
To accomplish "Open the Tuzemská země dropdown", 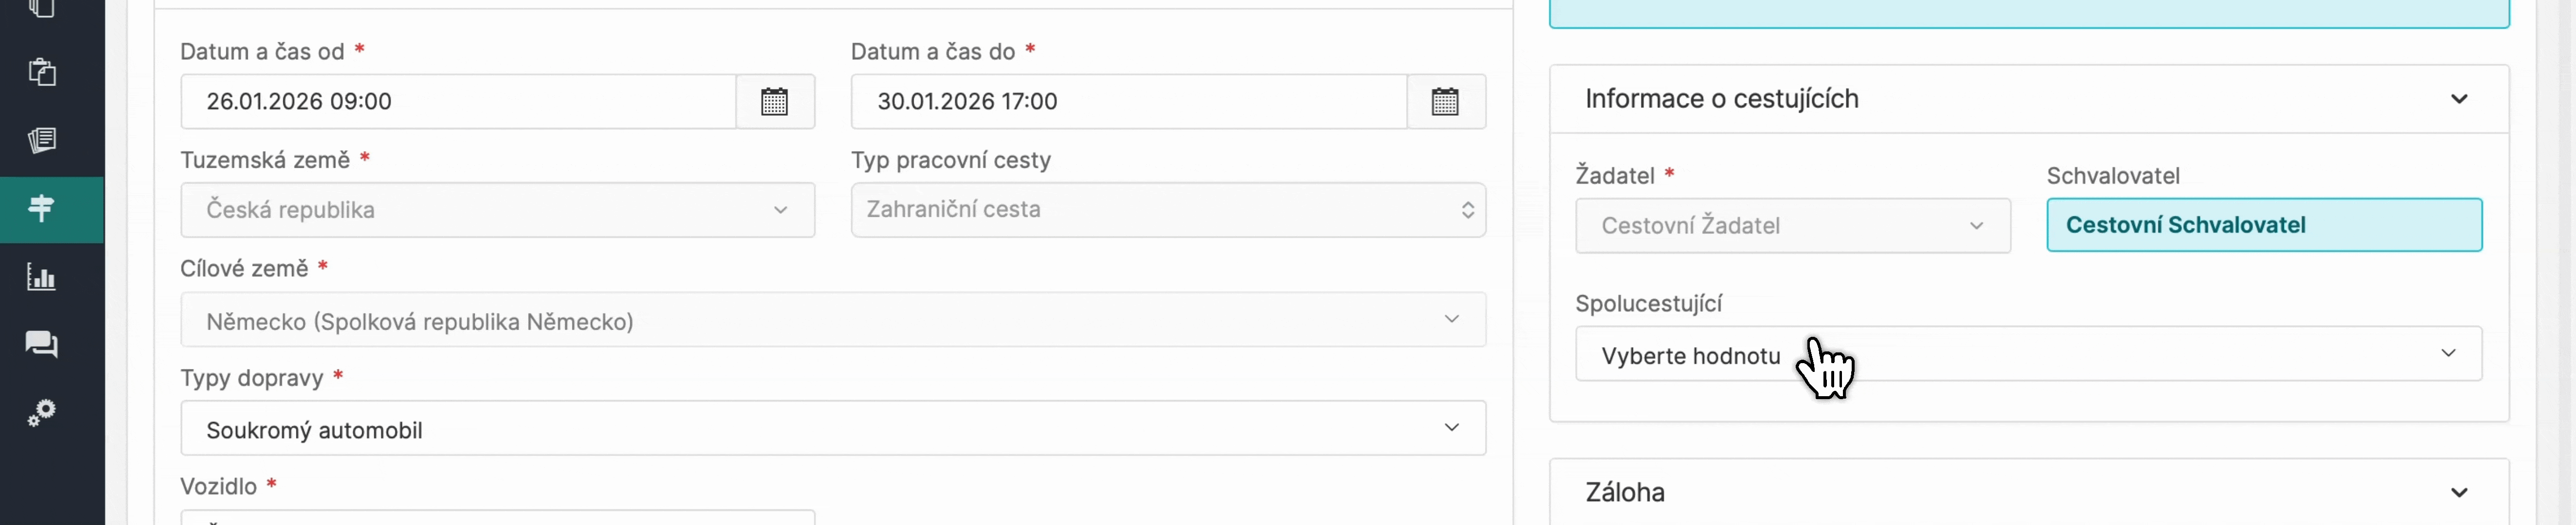I will (497, 210).
